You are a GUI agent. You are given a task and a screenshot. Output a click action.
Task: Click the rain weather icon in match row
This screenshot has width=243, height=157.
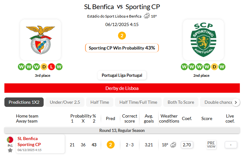(173, 145)
